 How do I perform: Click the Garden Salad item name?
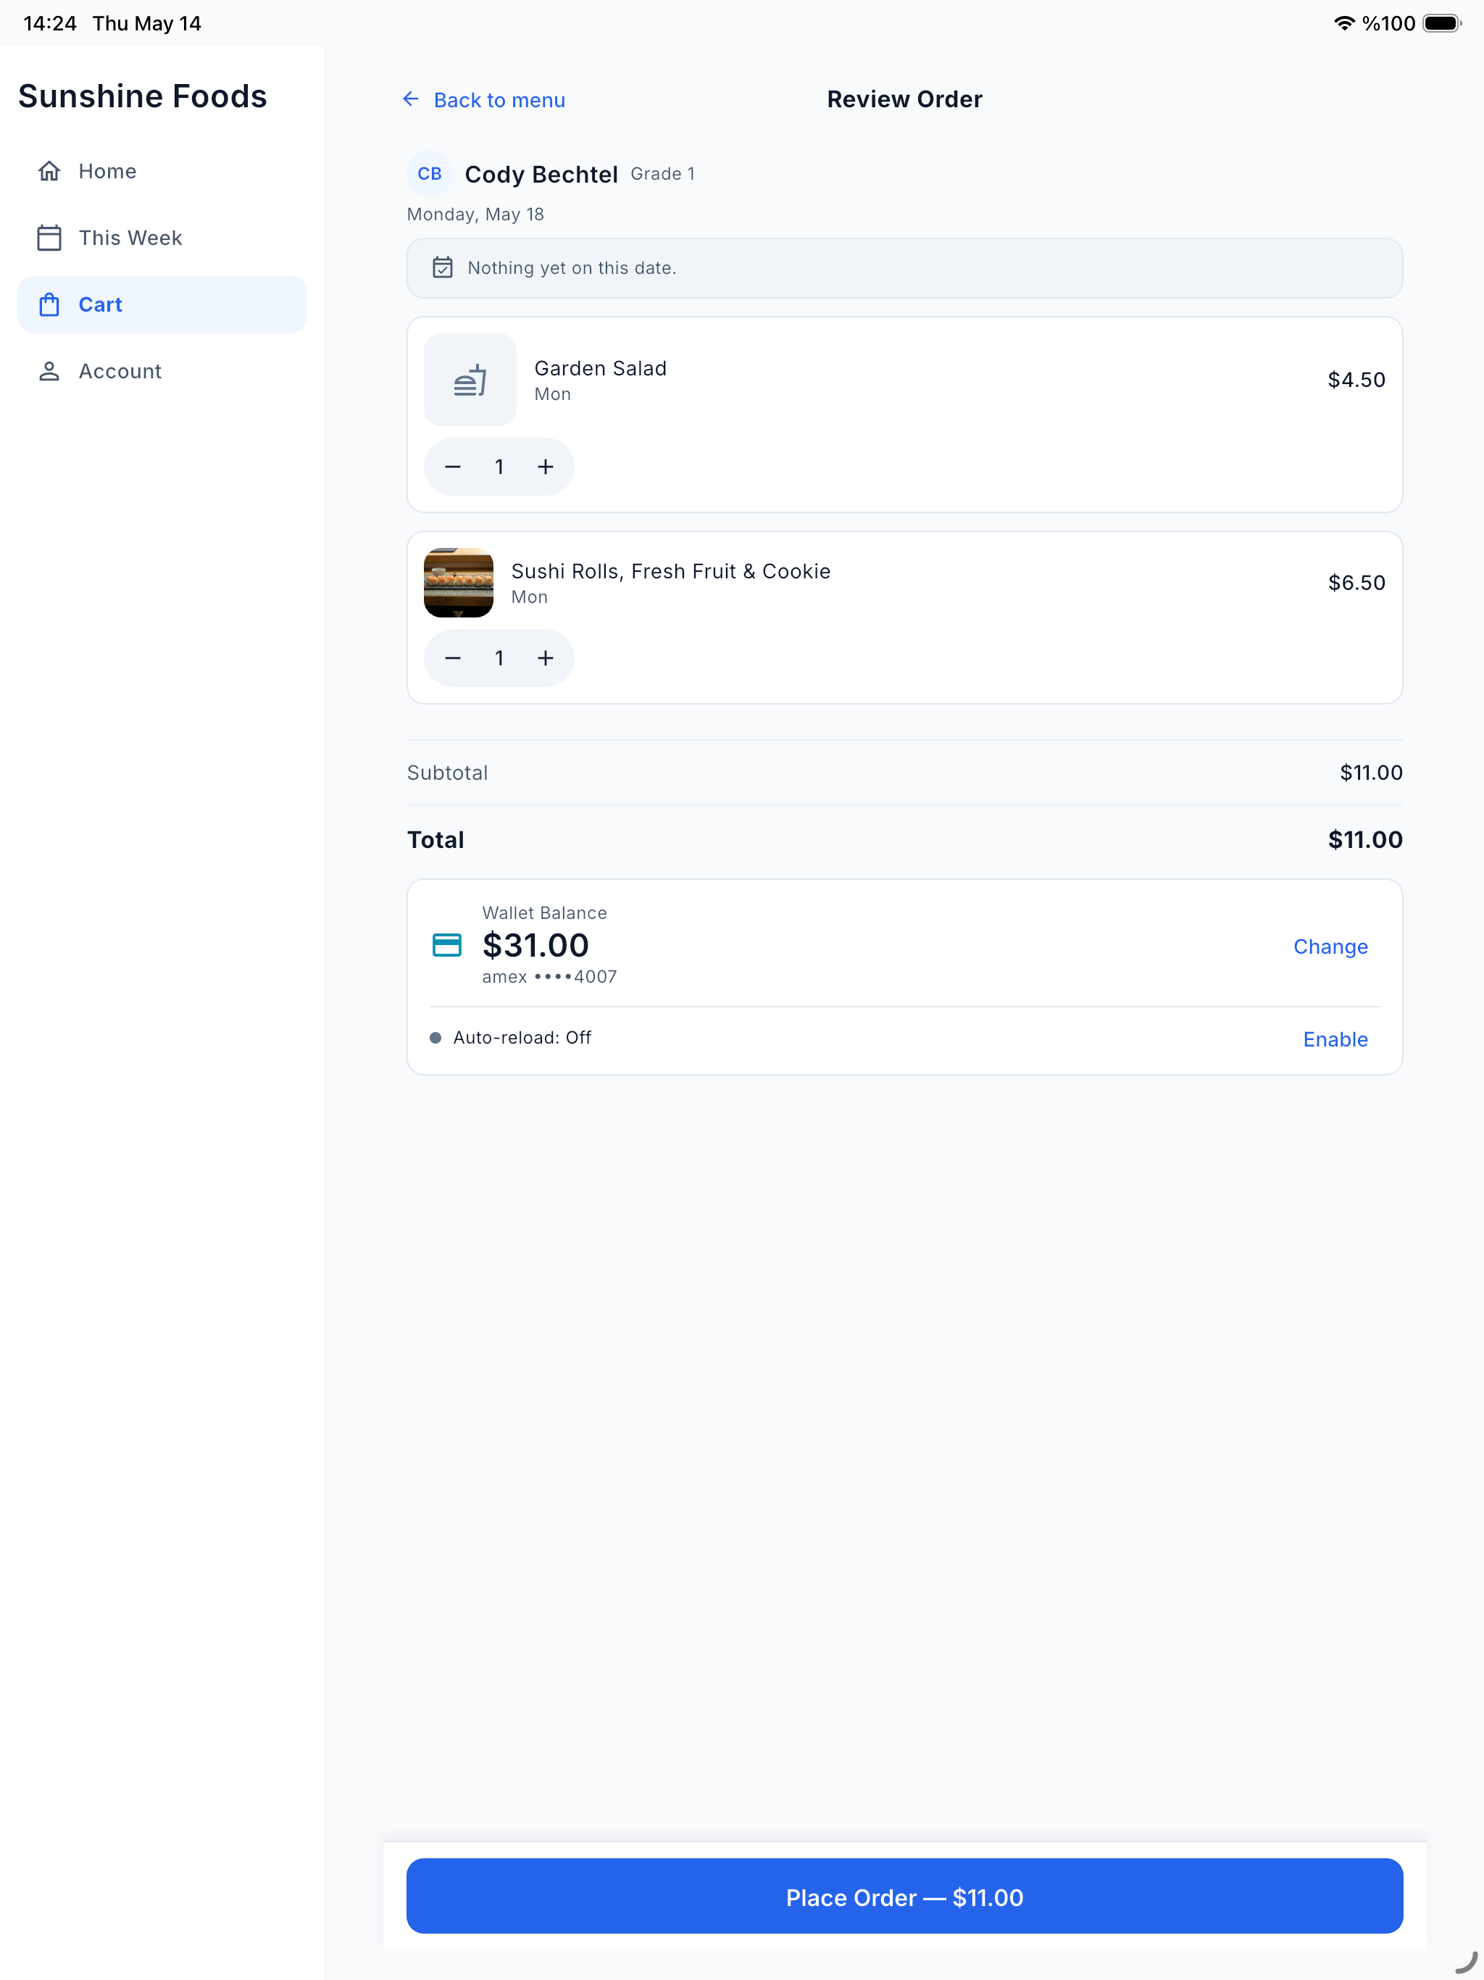pyautogui.click(x=600, y=368)
